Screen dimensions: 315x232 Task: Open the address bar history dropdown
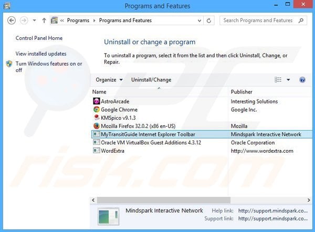199,20
